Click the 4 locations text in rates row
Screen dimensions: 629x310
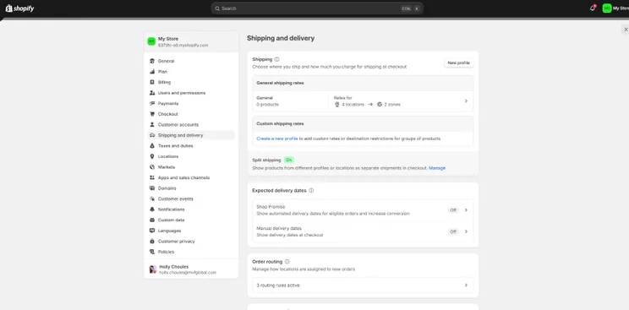353,104
